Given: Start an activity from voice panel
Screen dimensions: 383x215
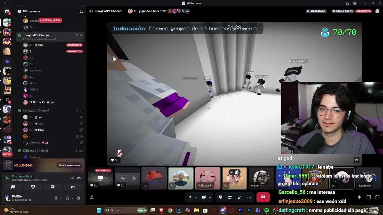Looking at the screenshot, I should point(53,187).
